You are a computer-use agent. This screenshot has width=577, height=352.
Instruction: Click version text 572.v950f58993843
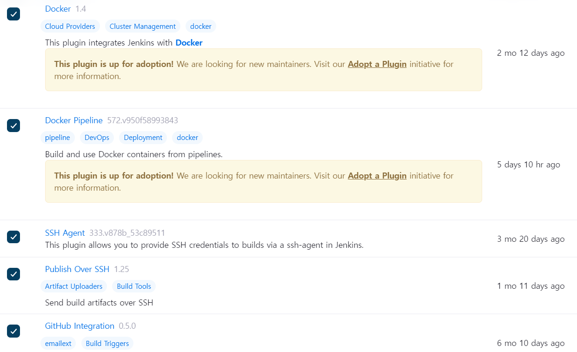pos(143,120)
